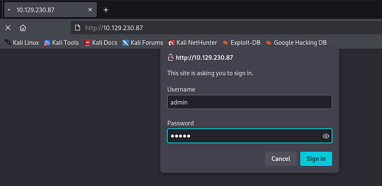
Task: Go to the browser home page
Action: 23,28
